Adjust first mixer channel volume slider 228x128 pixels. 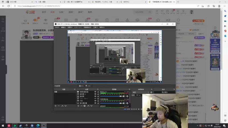[x=111, y=96]
